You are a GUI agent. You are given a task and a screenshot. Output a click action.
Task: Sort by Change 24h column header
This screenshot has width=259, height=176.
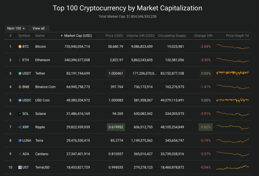point(203,36)
